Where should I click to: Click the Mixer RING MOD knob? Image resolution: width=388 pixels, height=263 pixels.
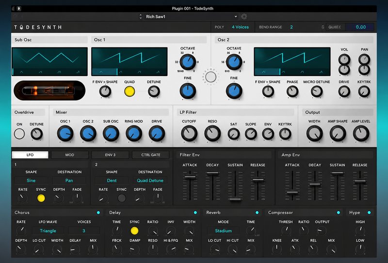pos(134,134)
